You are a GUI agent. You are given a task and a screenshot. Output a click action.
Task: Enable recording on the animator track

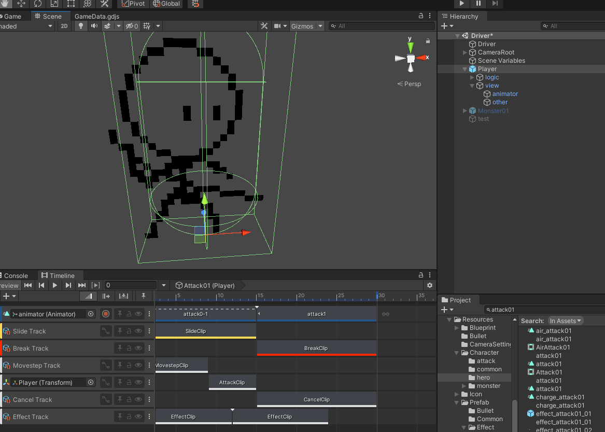[106, 314]
